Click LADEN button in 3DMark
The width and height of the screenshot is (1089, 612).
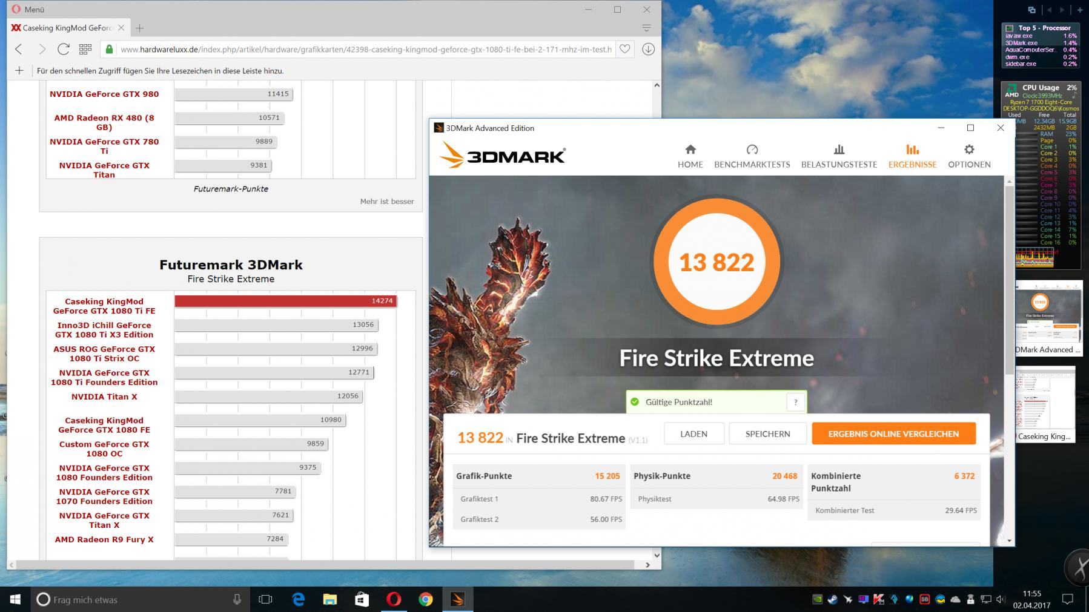coord(693,433)
